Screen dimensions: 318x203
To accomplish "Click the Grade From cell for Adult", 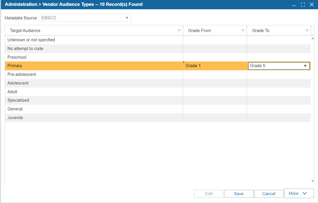I will pyautogui.click(x=215, y=92).
